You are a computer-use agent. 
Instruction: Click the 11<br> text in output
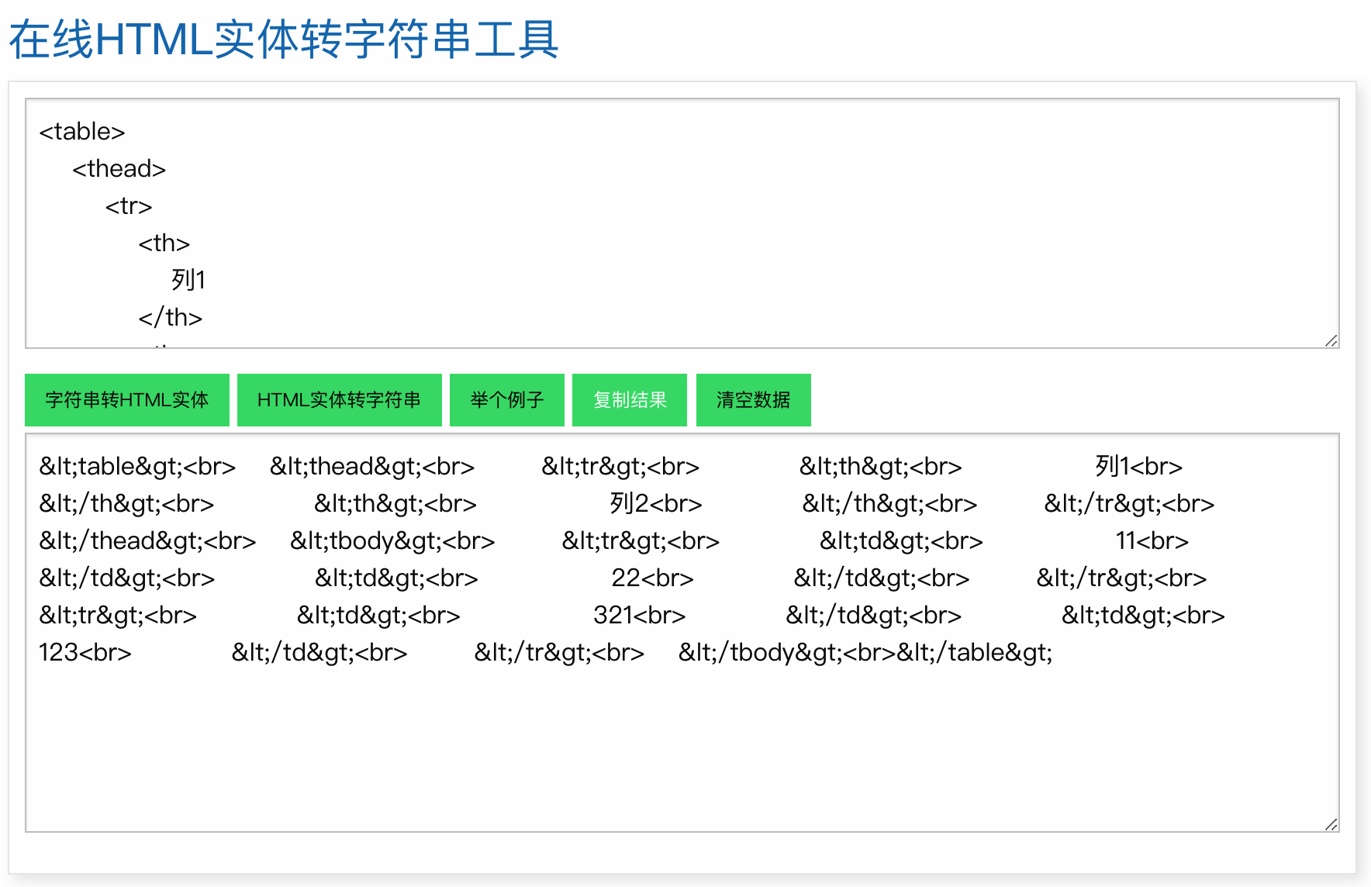tap(1152, 541)
